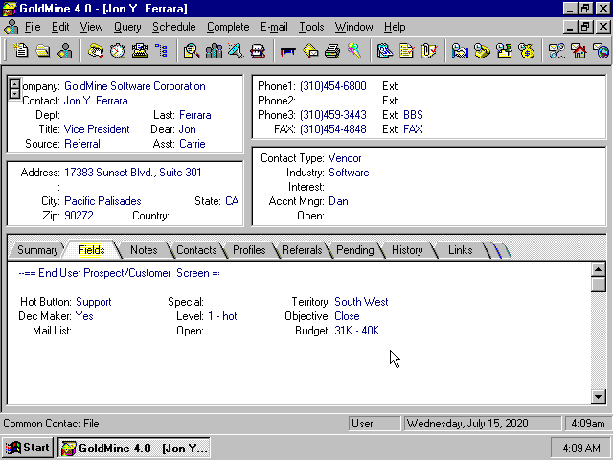Click the GoldMine icon beside File menu
The width and height of the screenshot is (613, 460).
[x=11, y=27]
